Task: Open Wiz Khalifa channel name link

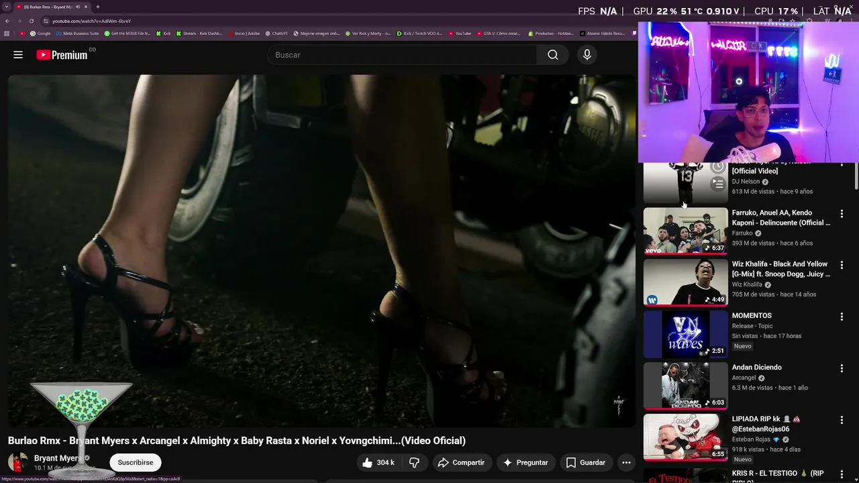Action: pos(747,284)
